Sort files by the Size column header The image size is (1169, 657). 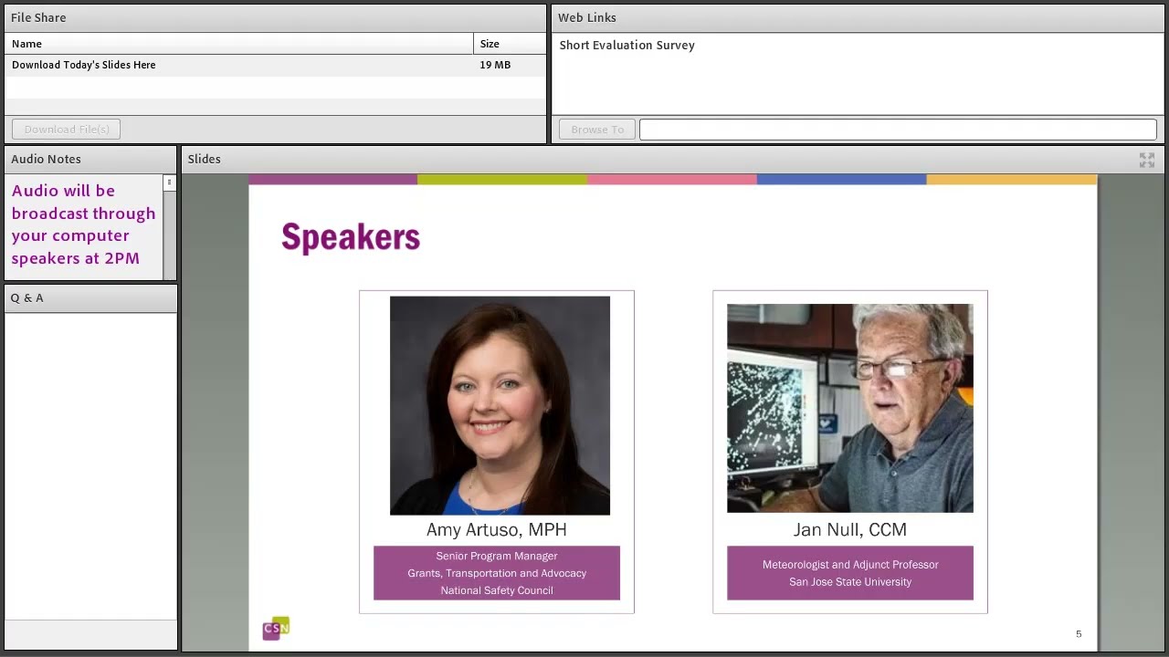tap(509, 44)
